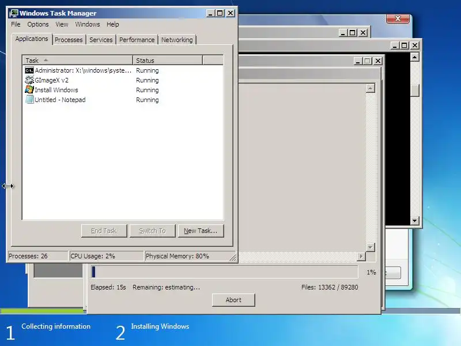Close the Task Manager window
461x346 pixels.
coord(230,13)
